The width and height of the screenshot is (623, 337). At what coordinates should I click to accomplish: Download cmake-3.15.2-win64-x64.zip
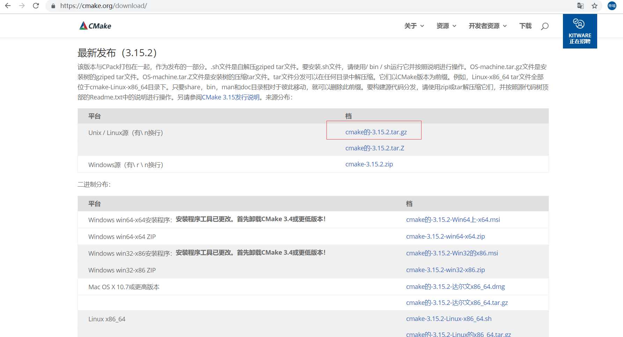point(445,237)
